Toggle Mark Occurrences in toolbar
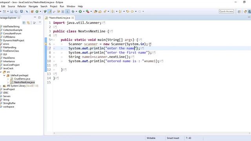 [50, 11]
